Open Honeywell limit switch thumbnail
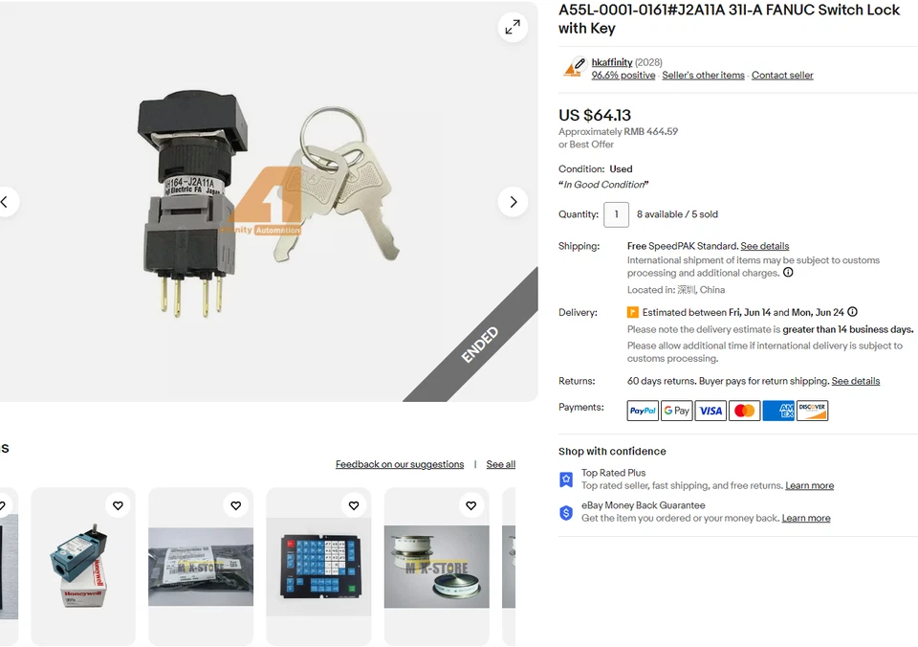 coord(83,567)
